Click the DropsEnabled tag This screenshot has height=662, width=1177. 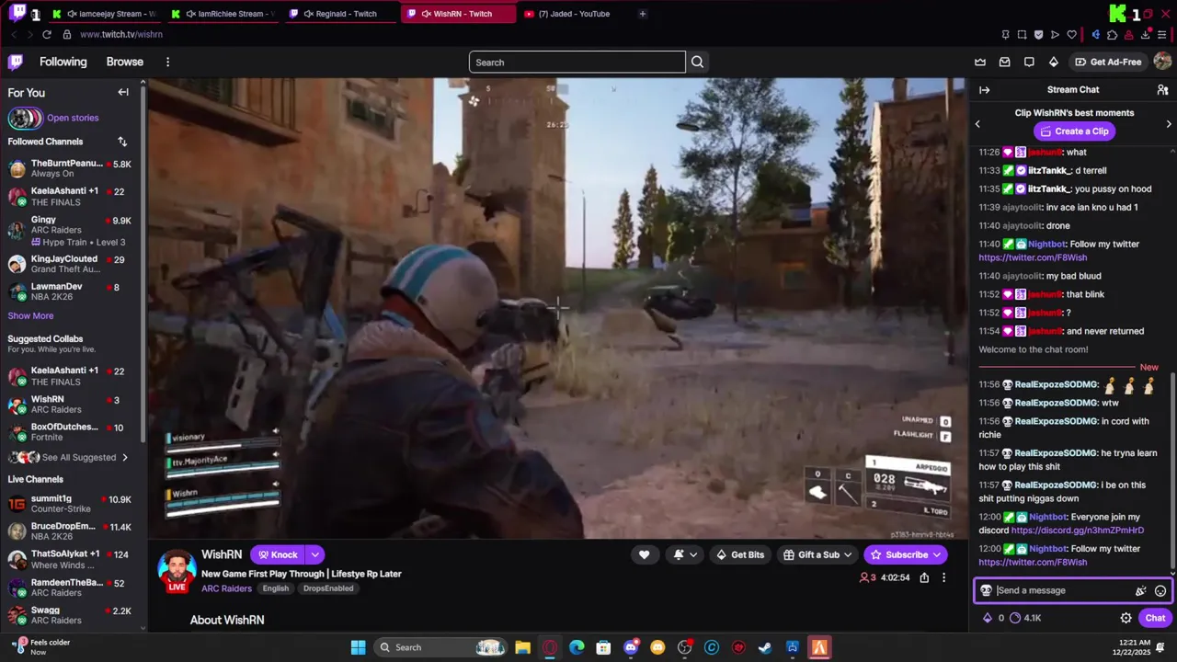click(x=328, y=588)
